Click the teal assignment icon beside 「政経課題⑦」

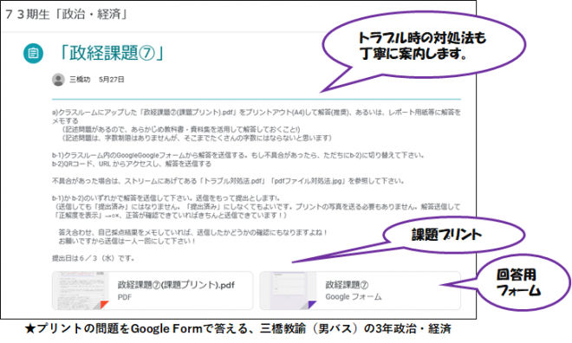pos(33,54)
